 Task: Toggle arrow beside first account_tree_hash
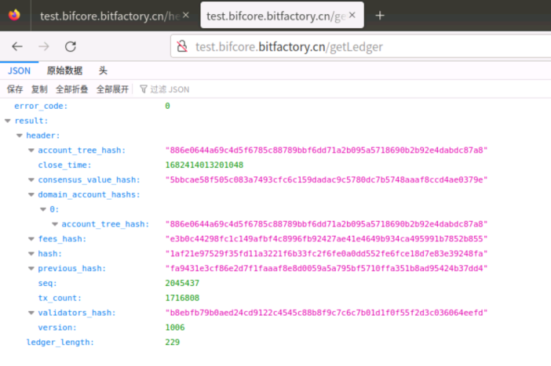tap(31, 150)
